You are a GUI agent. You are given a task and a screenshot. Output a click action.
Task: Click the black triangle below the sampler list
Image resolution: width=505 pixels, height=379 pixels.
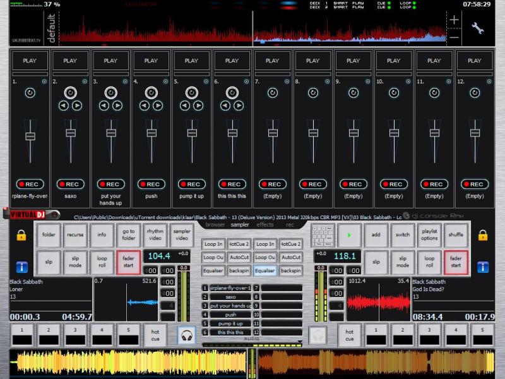click(x=300, y=341)
